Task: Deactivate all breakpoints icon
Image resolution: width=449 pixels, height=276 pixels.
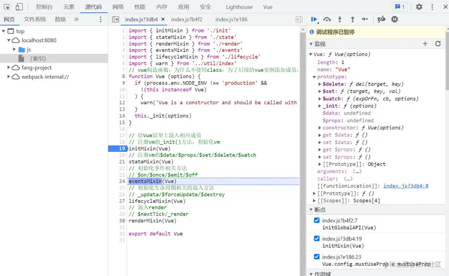Action: (381, 20)
